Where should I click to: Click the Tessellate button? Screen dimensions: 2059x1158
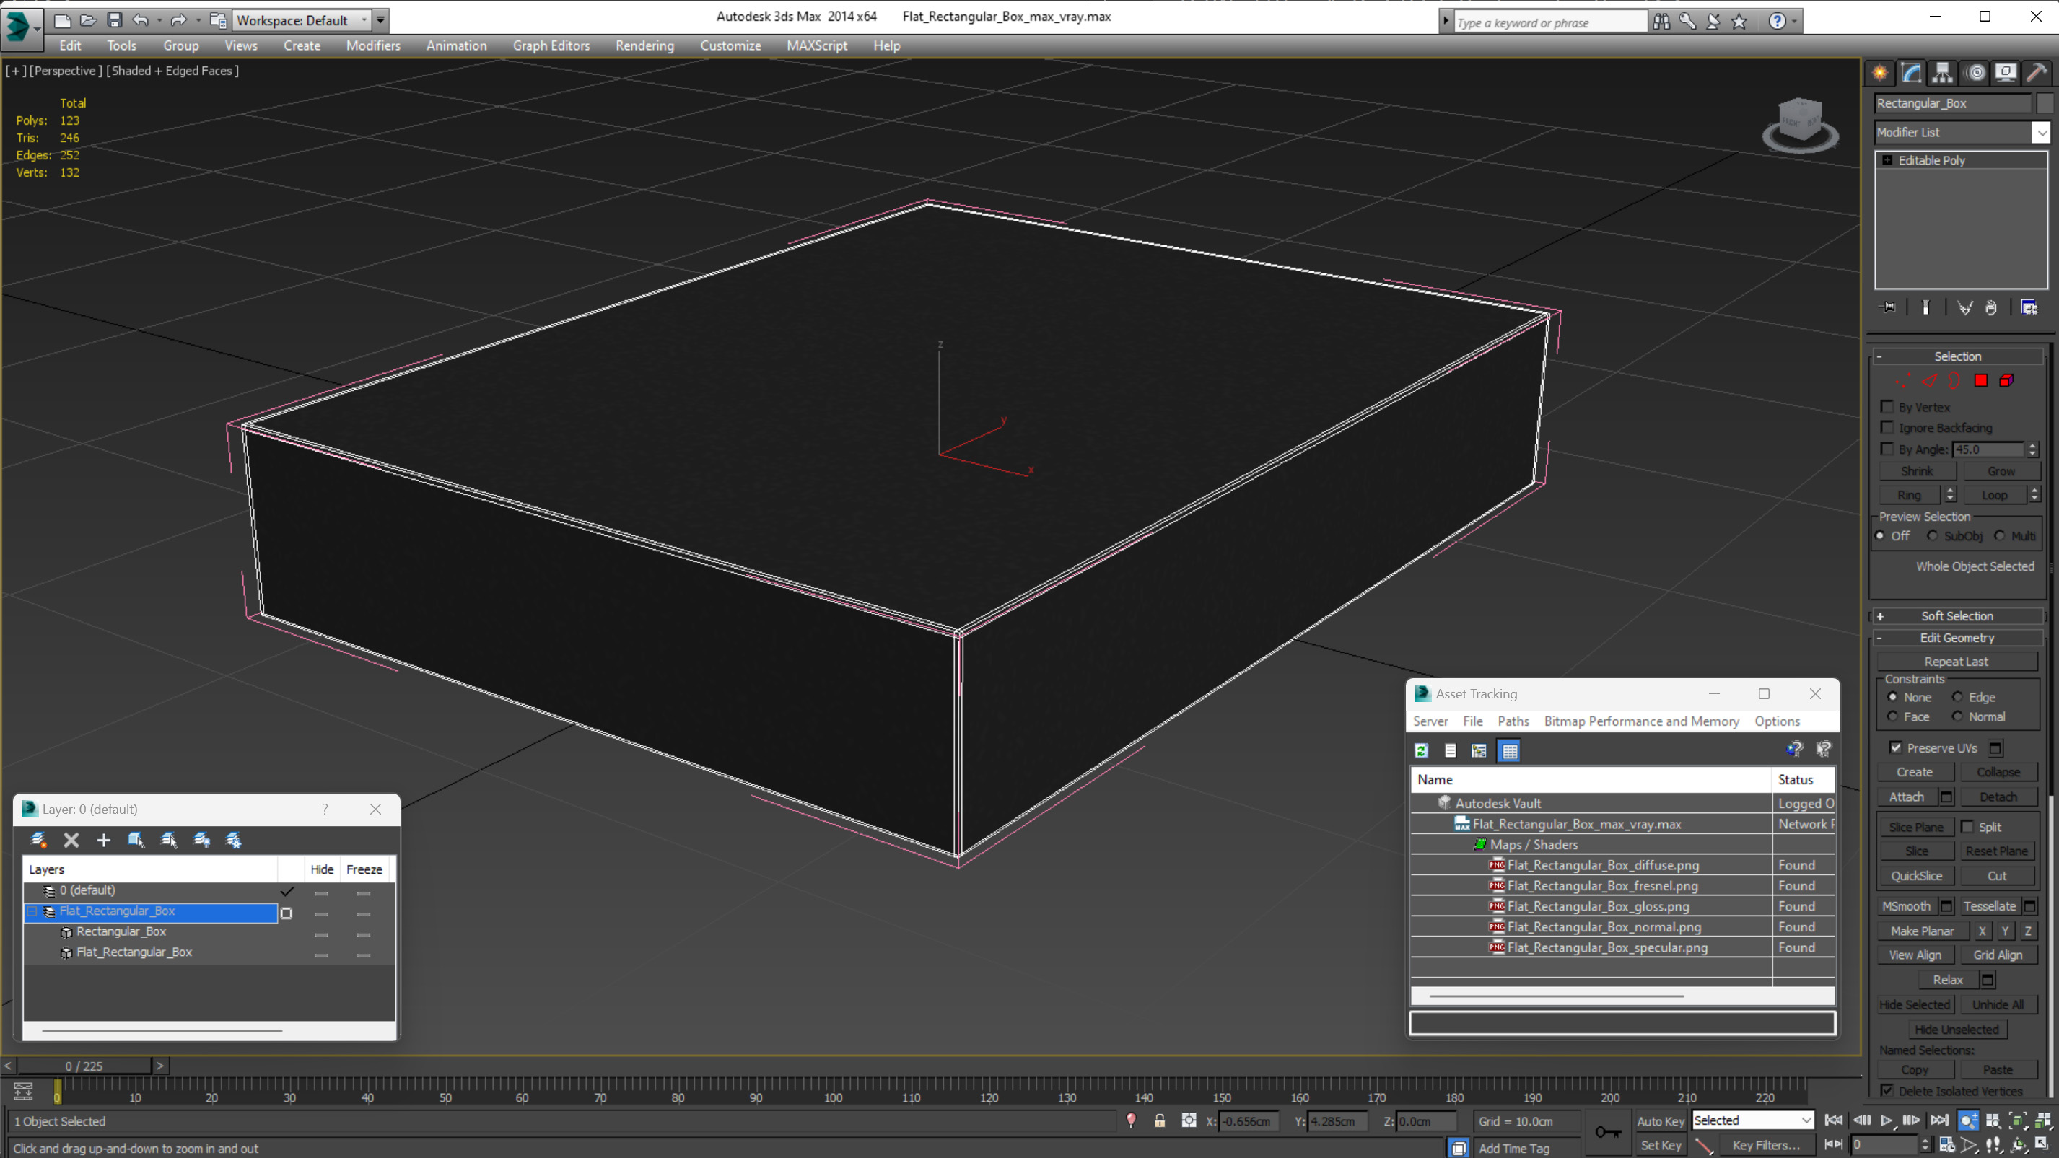1989,906
